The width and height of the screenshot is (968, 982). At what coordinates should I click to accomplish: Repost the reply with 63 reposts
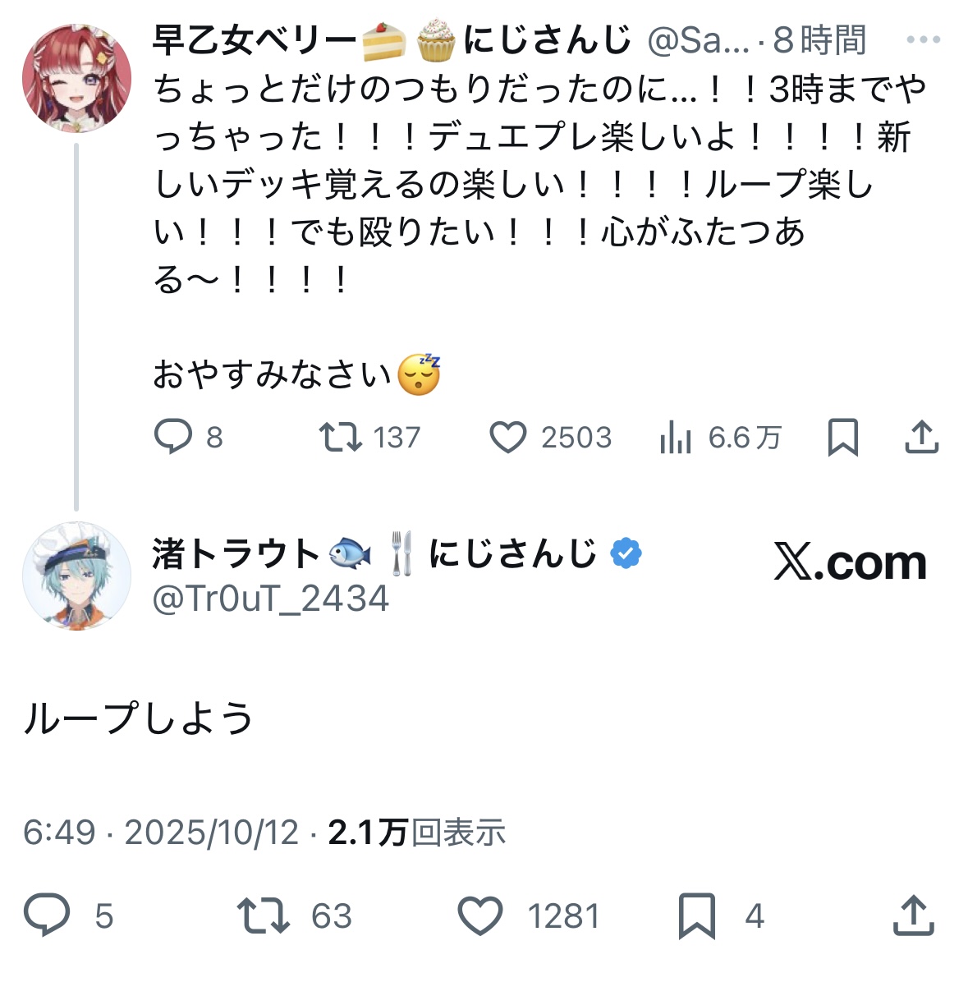(x=263, y=915)
